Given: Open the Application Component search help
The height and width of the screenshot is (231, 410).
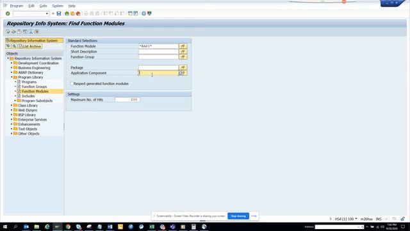Looking at the screenshot, I should click(x=181, y=73).
